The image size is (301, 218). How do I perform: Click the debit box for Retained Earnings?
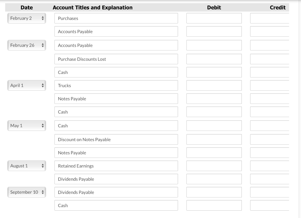[x=214, y=166]
